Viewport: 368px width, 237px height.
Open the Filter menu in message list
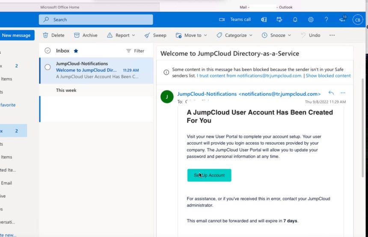135,51
